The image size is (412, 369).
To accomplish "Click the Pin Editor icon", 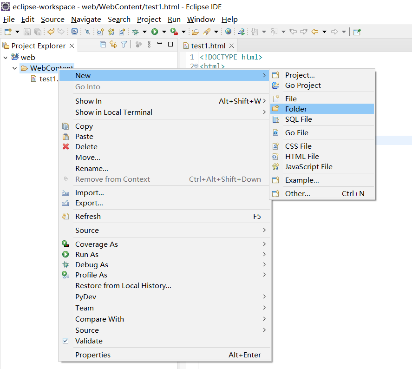I will (x=357, y=32).
